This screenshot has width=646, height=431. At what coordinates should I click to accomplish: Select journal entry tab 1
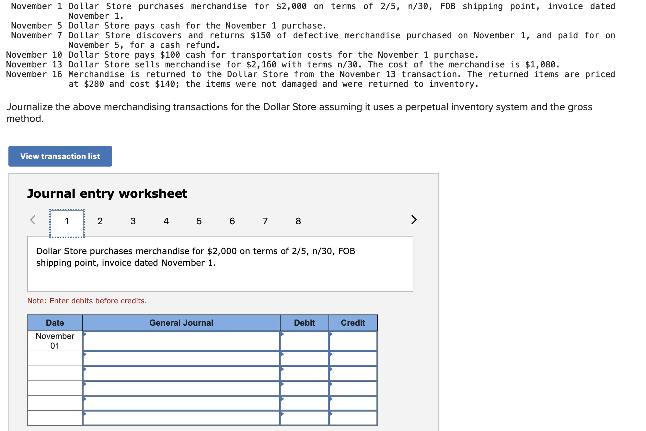tap(67, 221)
